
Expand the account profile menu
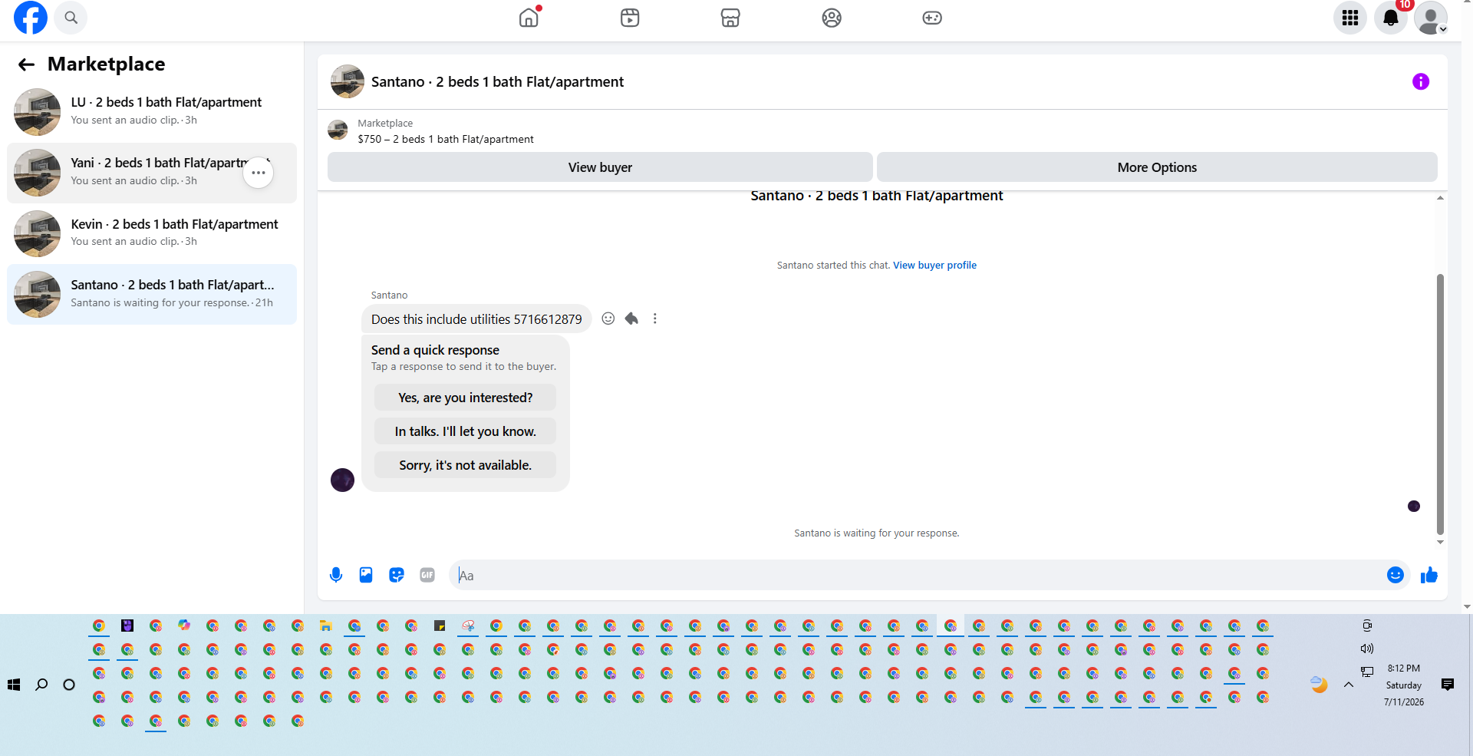point(1431,18)
